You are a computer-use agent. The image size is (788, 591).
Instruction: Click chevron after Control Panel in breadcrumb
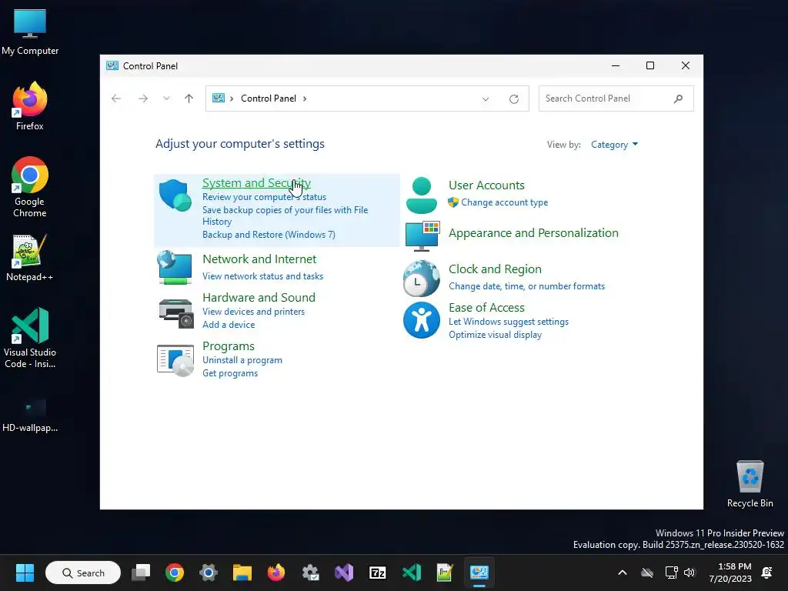[305, 98]
